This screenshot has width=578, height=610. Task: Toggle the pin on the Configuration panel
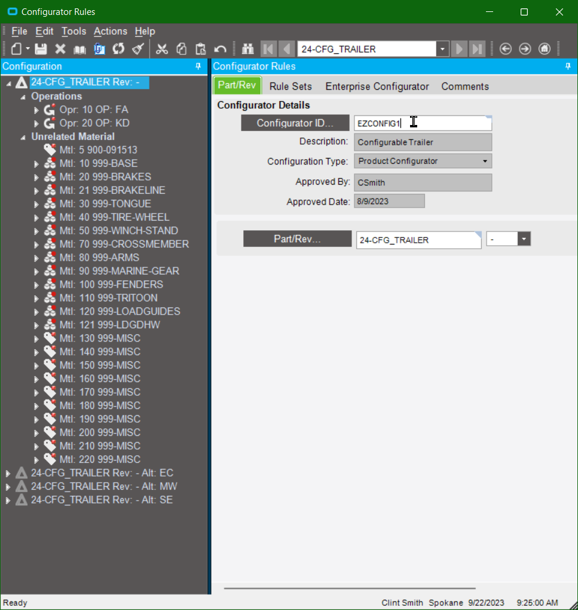click(198, 66)
